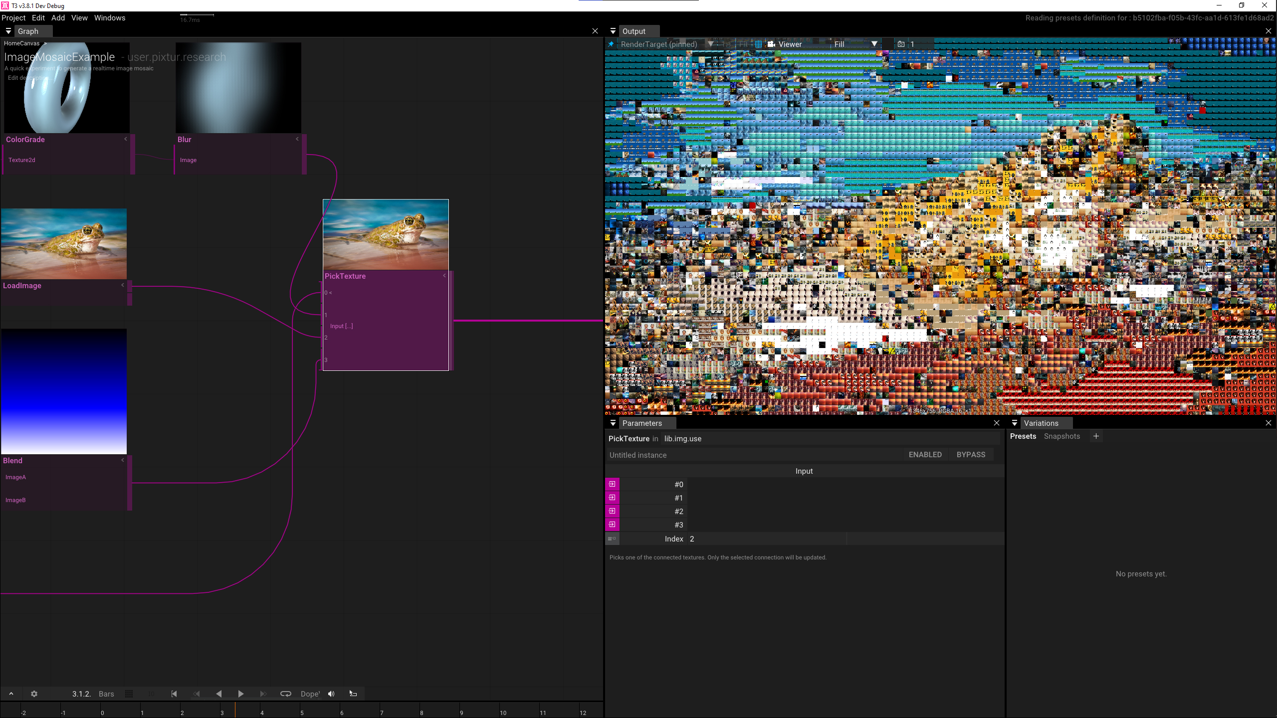Add a new preset with the plus icon
Screen dimensions: 1277x718
click(1096, 436)
